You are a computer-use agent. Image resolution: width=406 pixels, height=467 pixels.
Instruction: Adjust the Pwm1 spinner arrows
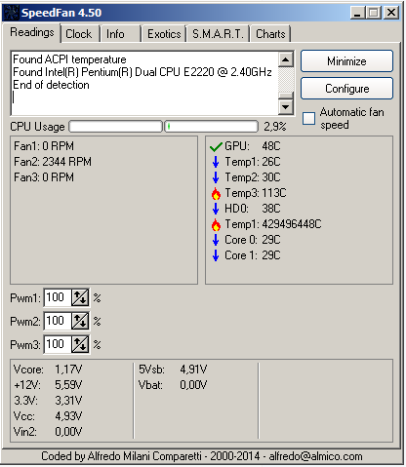click(80, 297)
